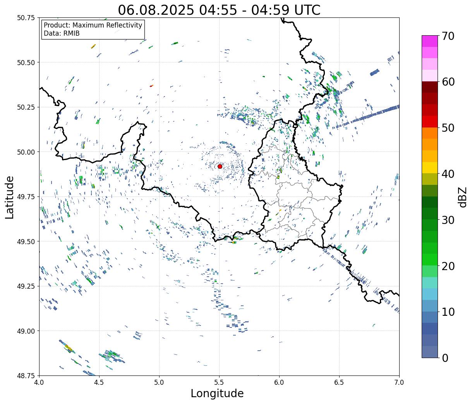Click the longitude tick label 4.0
Image resolution: width=472 pixels, height=403 pixels.
[39, 382]
